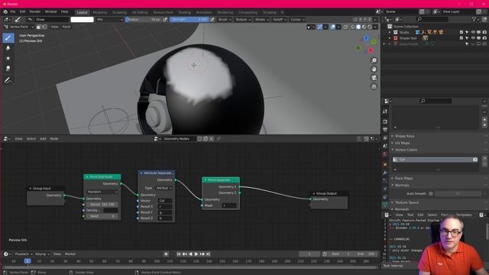Viewport: 489px width, 275px height.
Task: Click the Radius slider in tool header
Action: tap(144, 19)
